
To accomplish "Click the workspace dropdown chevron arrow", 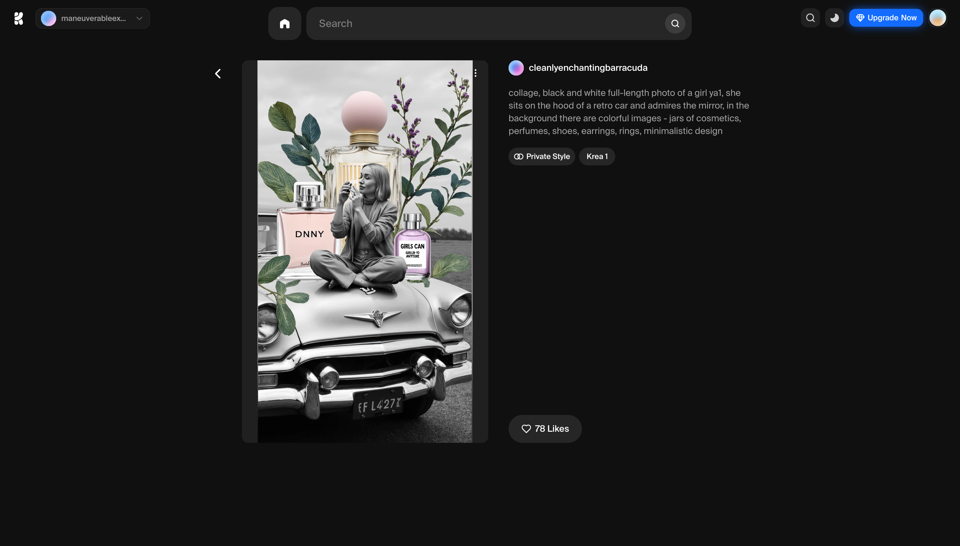I will (x=139, y=18).
